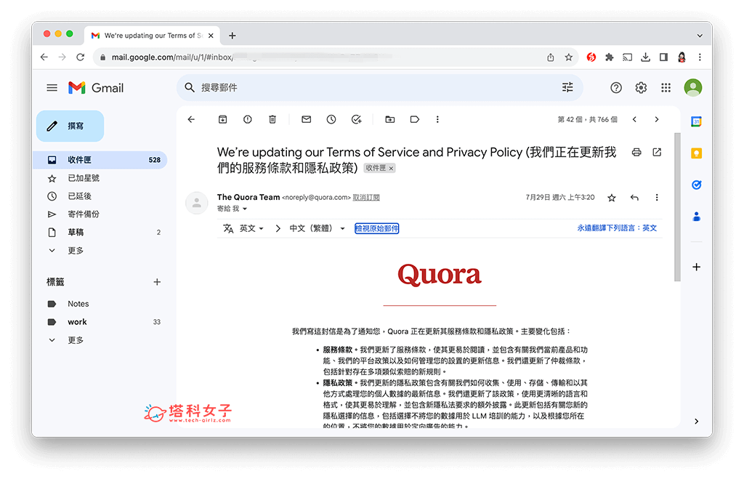Click 取消訂閱 unsubscribe link
The image size is (744, 479).
tap(366, 198)
